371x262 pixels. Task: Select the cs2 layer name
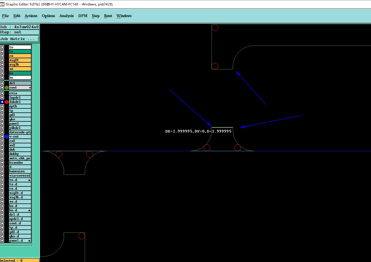[20, 141]
